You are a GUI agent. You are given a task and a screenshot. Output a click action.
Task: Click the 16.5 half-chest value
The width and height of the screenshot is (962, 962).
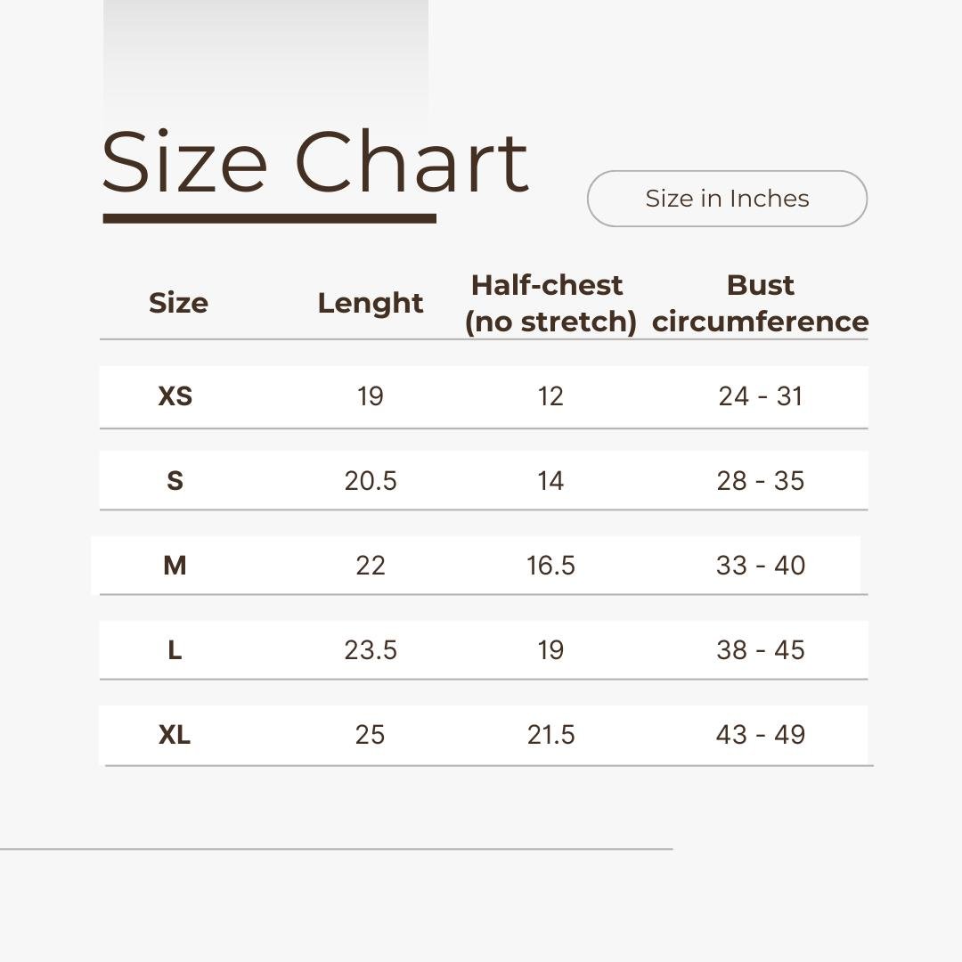pyautogui.click(x=551, y=565)
